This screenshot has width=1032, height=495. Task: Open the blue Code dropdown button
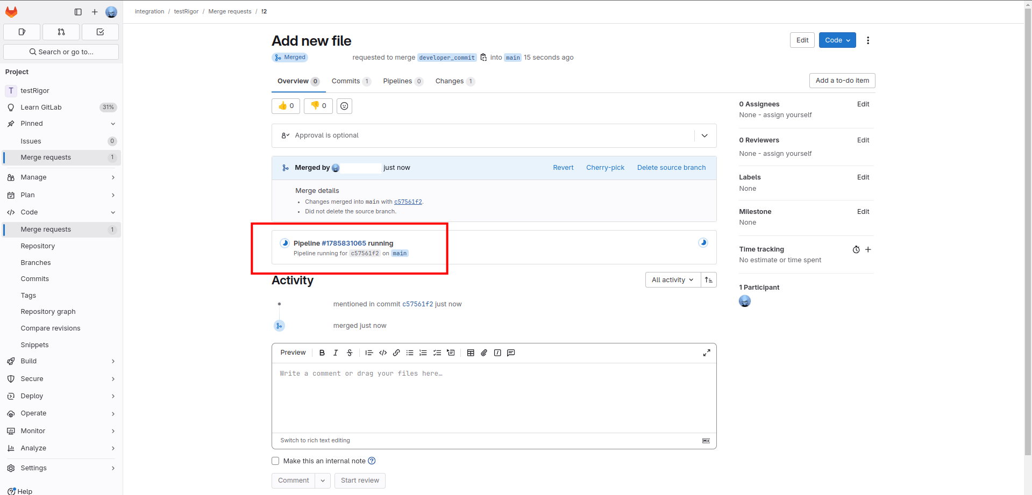tap(837, 40)
